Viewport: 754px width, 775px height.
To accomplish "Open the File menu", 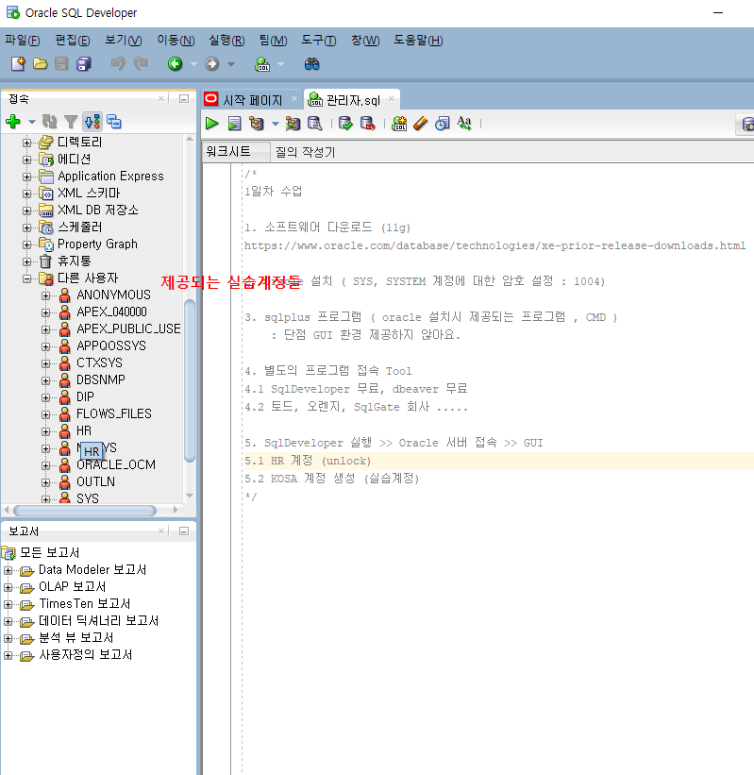I will (x=23, y=40).
